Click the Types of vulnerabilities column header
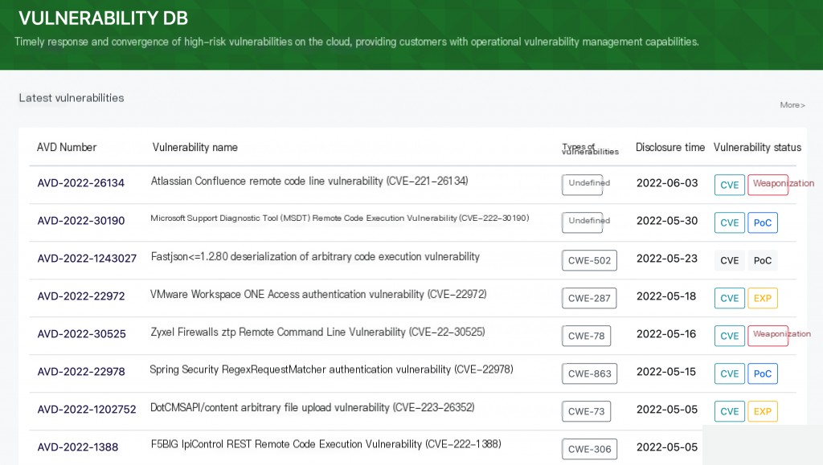The image size is (823, 465). pos(590,149)
